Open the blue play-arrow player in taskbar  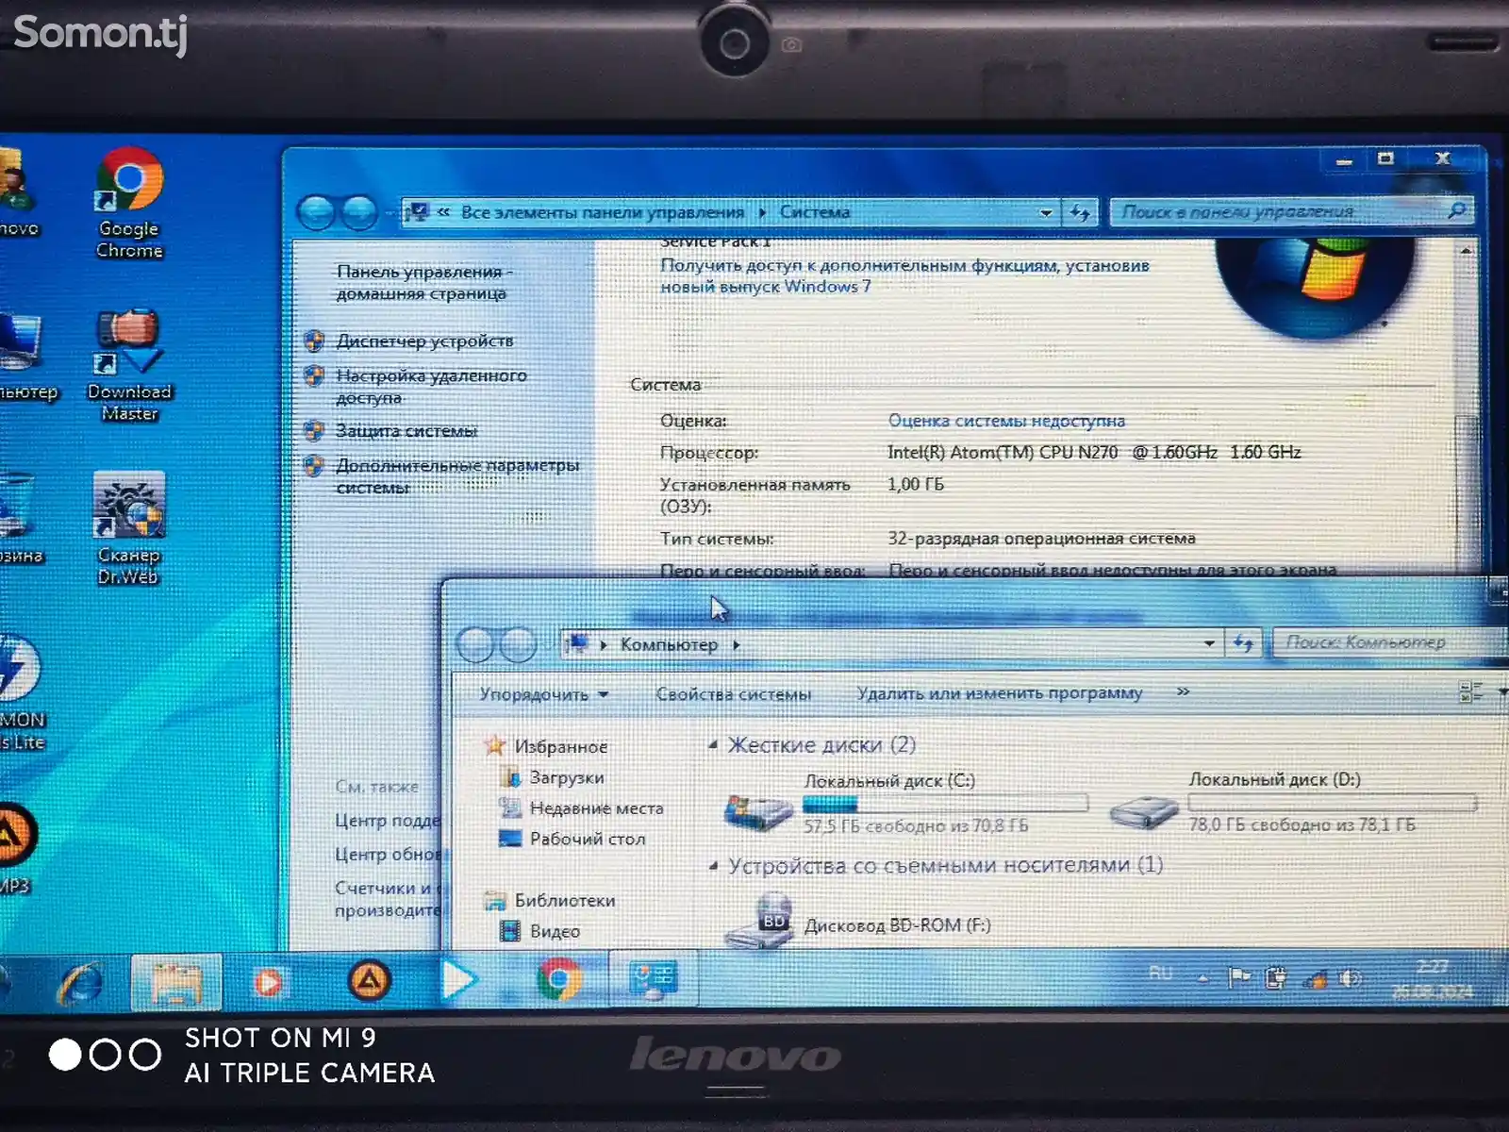(x=459, y=980)
